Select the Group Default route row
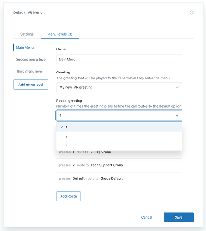Viewport: 206px width, 231px height. pyautogui.click(x=119, y=179)
